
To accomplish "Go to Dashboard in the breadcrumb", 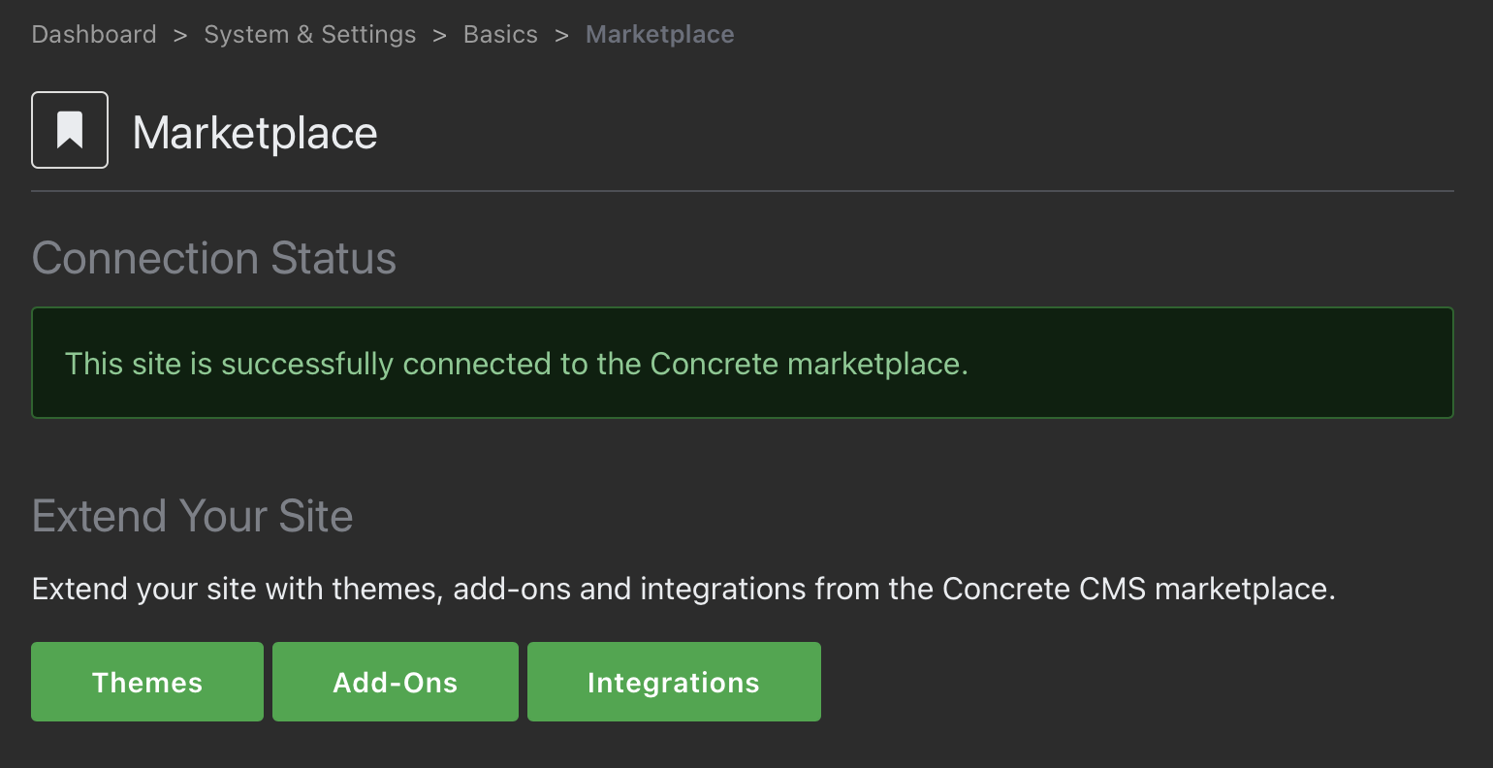I will pos(94,35).
